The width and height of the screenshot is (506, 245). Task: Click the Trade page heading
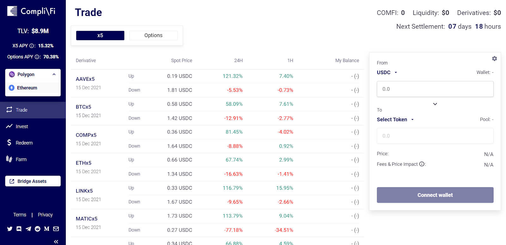pos(89,12)
